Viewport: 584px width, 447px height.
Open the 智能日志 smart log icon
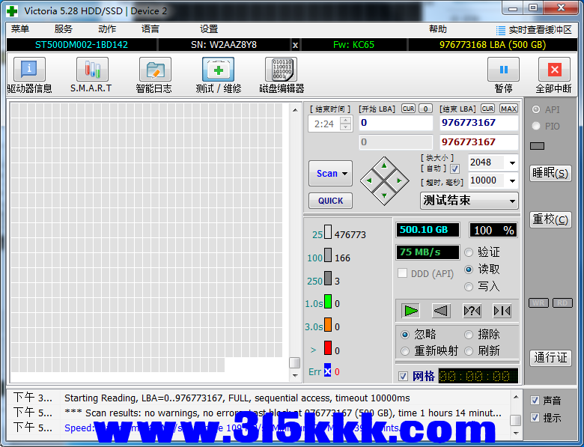pos(154,70)
